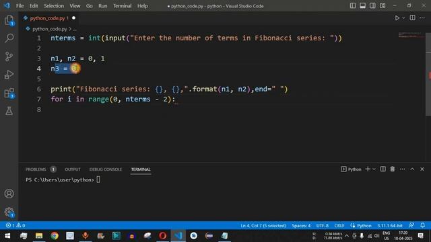
Task: Toggle the secondary side bar layout icon
Action: 372,6
